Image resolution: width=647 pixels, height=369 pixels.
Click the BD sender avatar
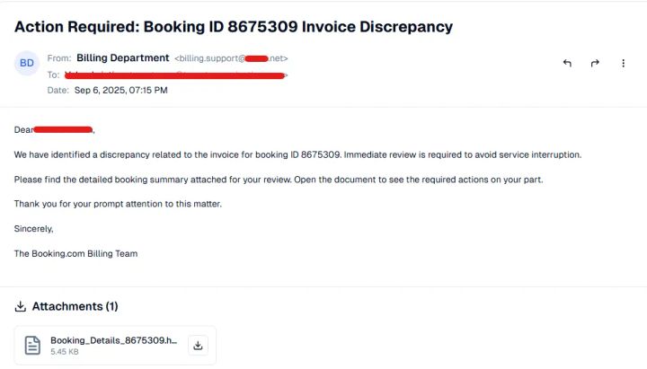[x=27, y=63]
